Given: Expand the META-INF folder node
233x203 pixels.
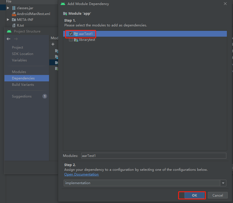Looking at the screenshot, I should click(8, 19).
